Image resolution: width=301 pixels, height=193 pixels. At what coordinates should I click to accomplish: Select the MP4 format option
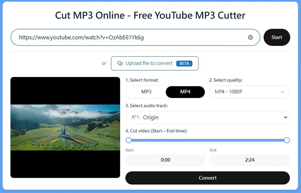185,92
